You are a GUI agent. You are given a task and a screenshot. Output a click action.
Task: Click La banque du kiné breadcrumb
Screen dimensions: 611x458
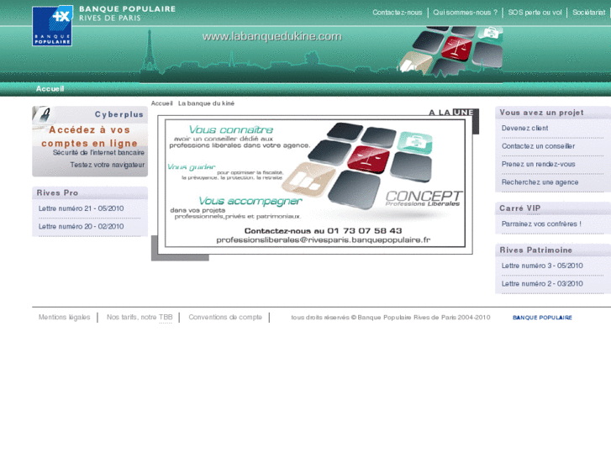(206, 103)
